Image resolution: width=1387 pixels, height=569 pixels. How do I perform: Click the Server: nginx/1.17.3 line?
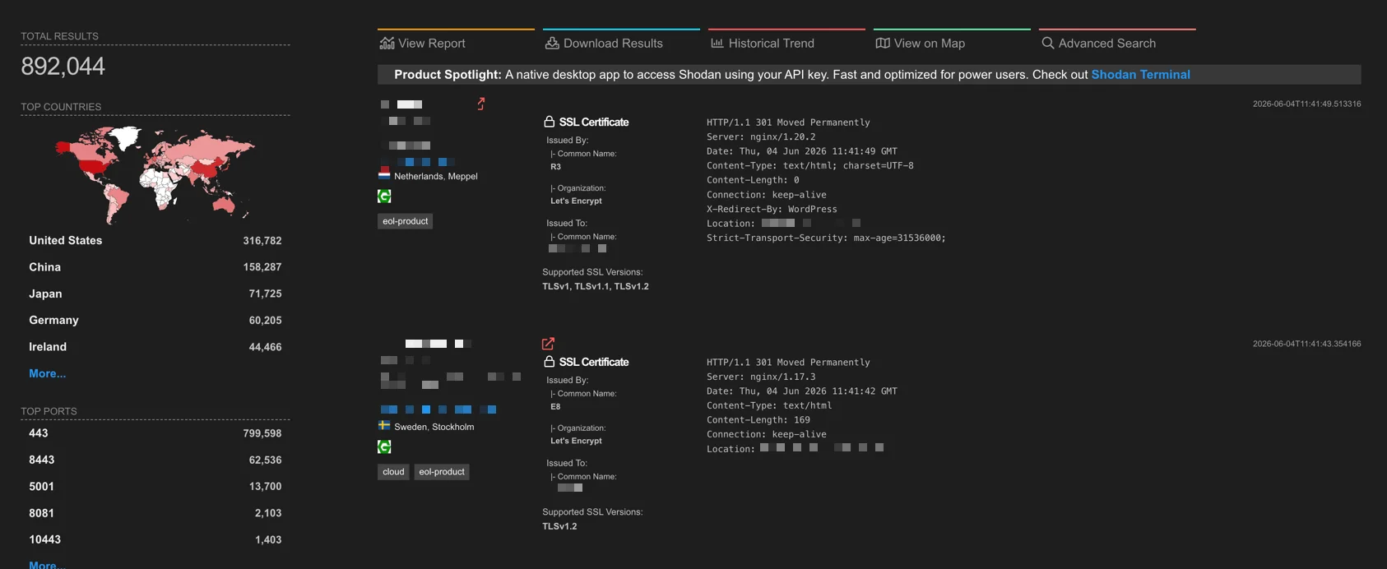coord(761,377)
